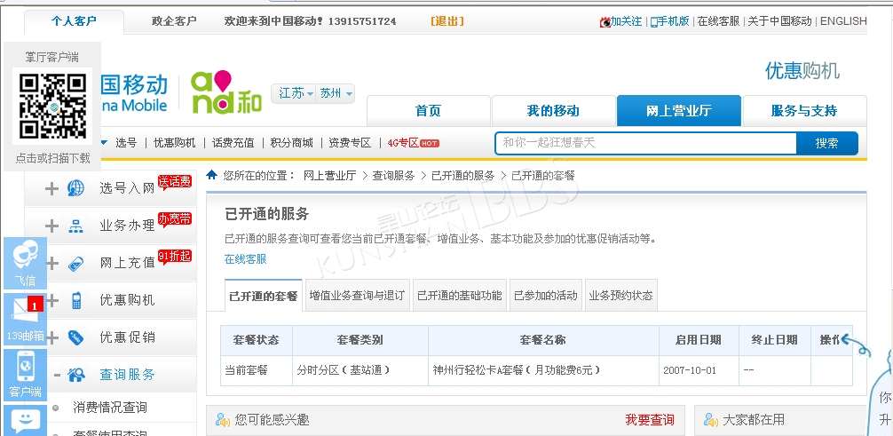Switch to 个人客户 tab
Image resolution: width=893 pixels, height=436 pixels.
[x=74, y=21]
